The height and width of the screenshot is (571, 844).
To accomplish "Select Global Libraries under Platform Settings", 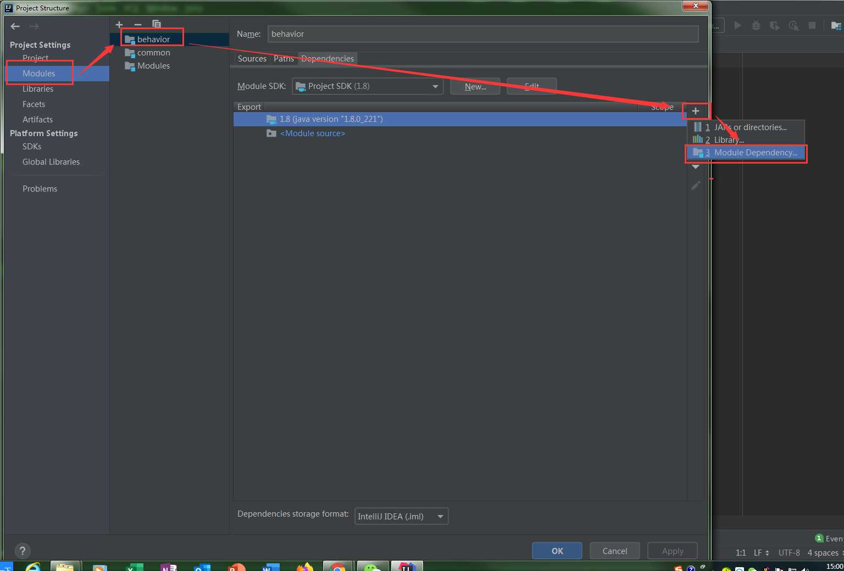I will tap(51, 161).
